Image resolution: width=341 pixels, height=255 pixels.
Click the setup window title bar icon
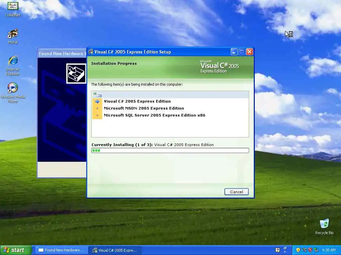91,52
